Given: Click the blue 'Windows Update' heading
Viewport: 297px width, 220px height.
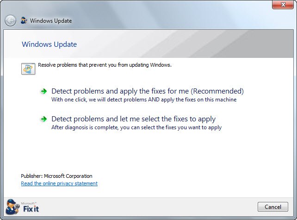Looking at the screenshot, I should [x=49, y=44].
